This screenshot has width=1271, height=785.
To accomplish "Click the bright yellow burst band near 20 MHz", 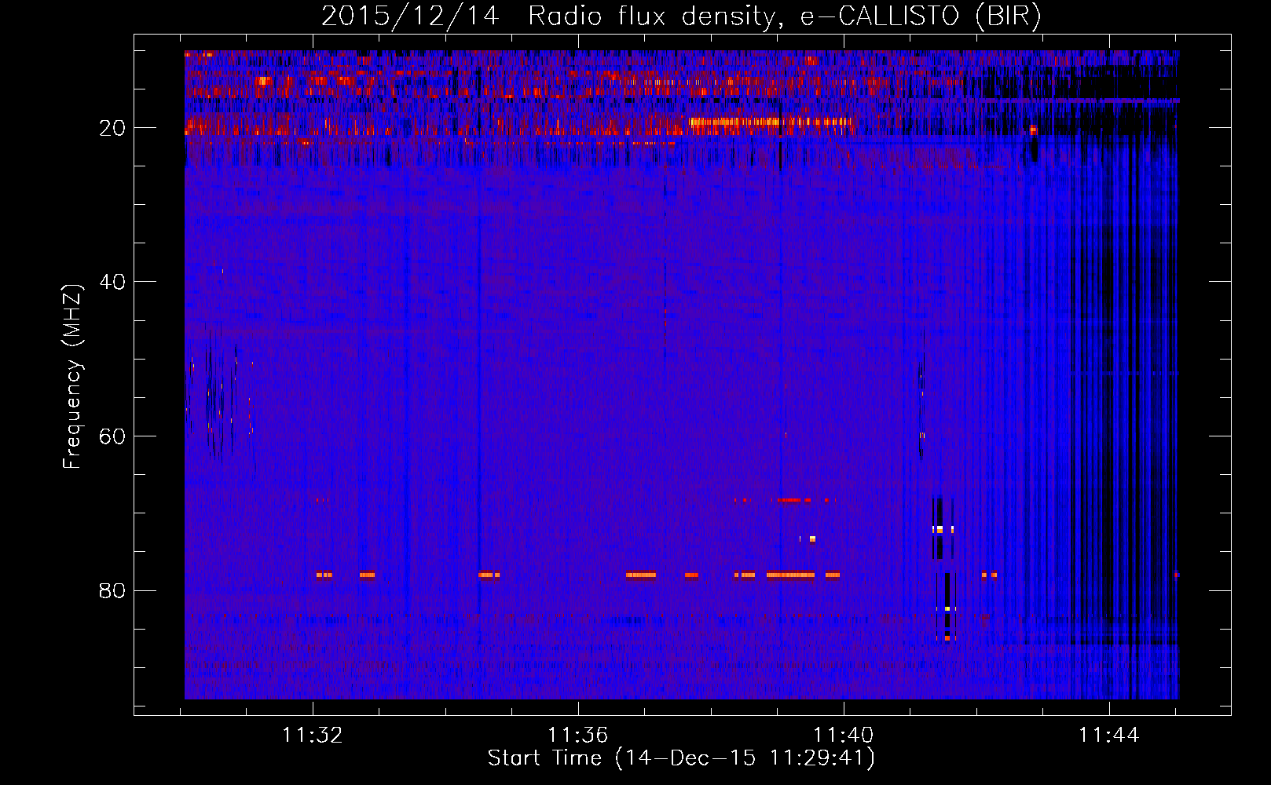I will coord(771,122).
